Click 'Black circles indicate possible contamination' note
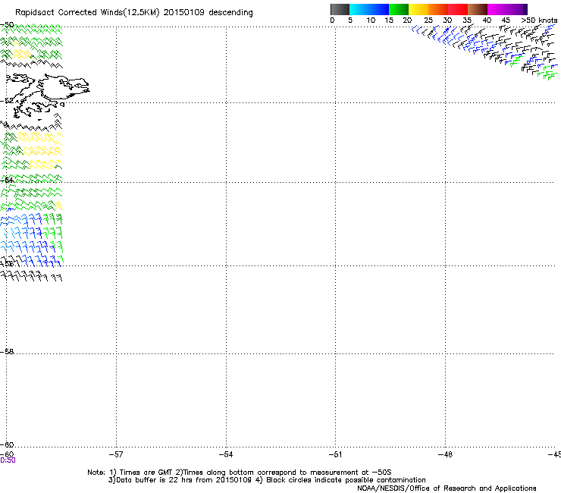 click(x=346, y=480)
